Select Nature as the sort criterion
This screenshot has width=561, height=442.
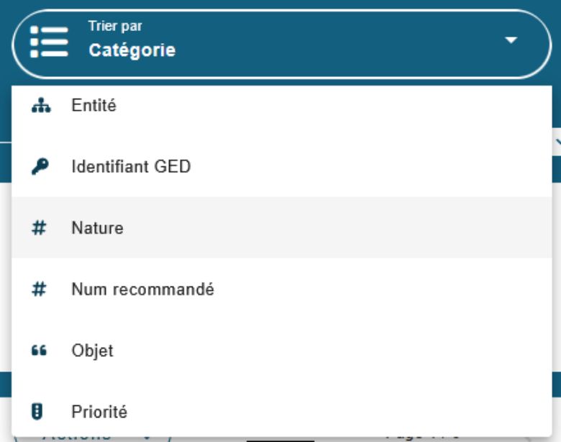97,228
